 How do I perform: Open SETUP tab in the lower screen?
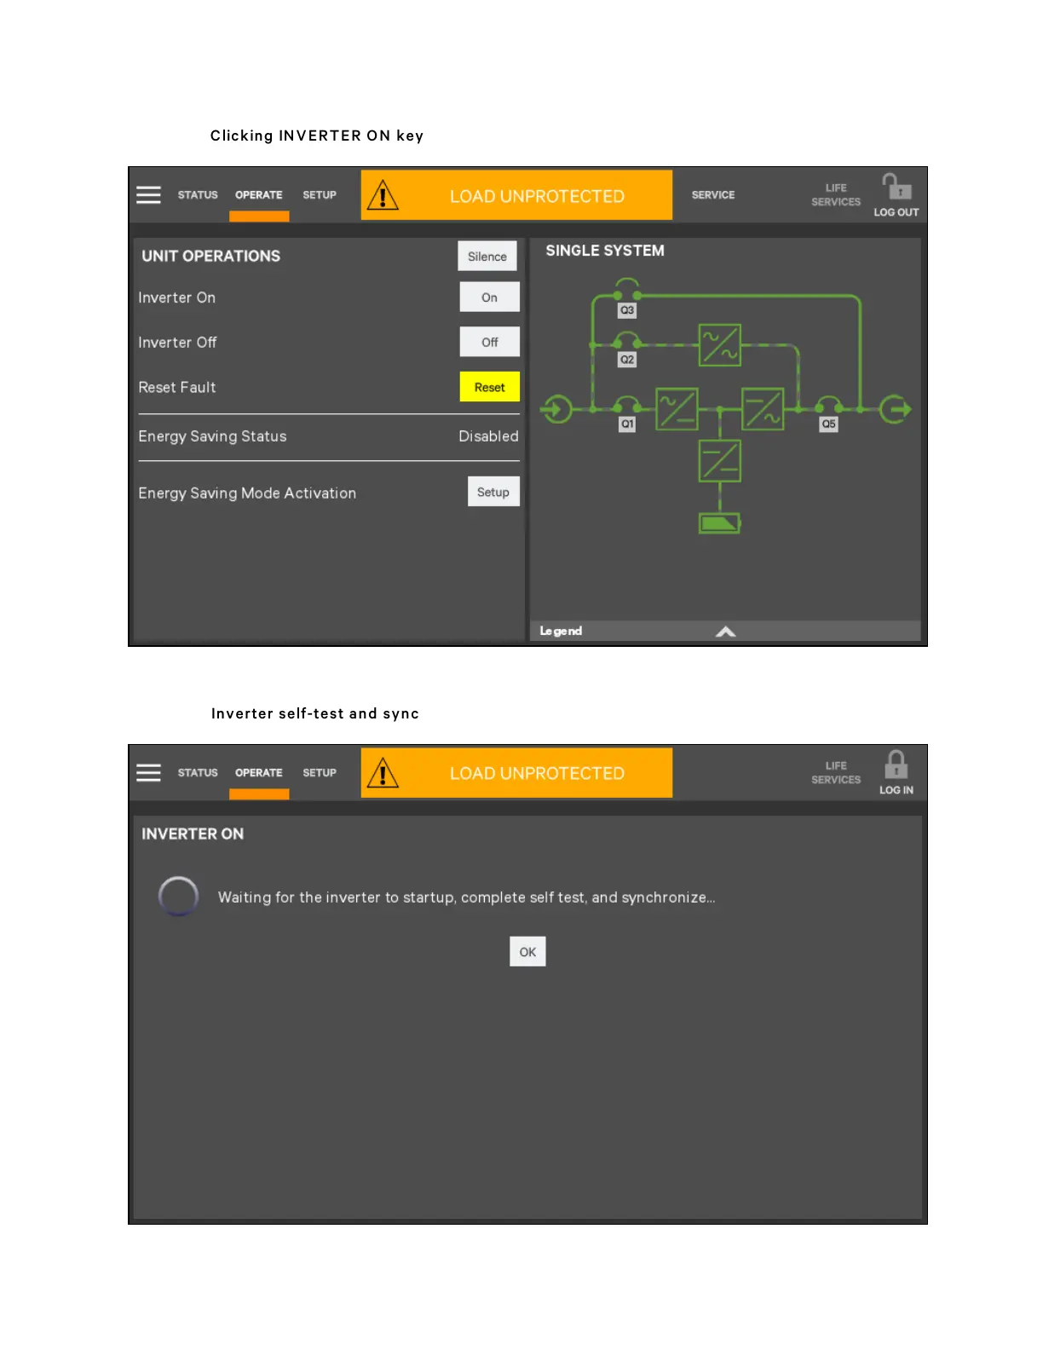[x=320, y=773]
